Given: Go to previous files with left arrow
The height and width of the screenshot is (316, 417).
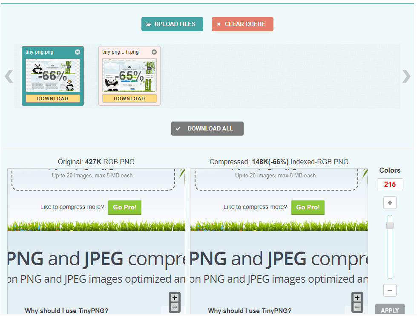Looking at the screenshot, I should [9, 76].
